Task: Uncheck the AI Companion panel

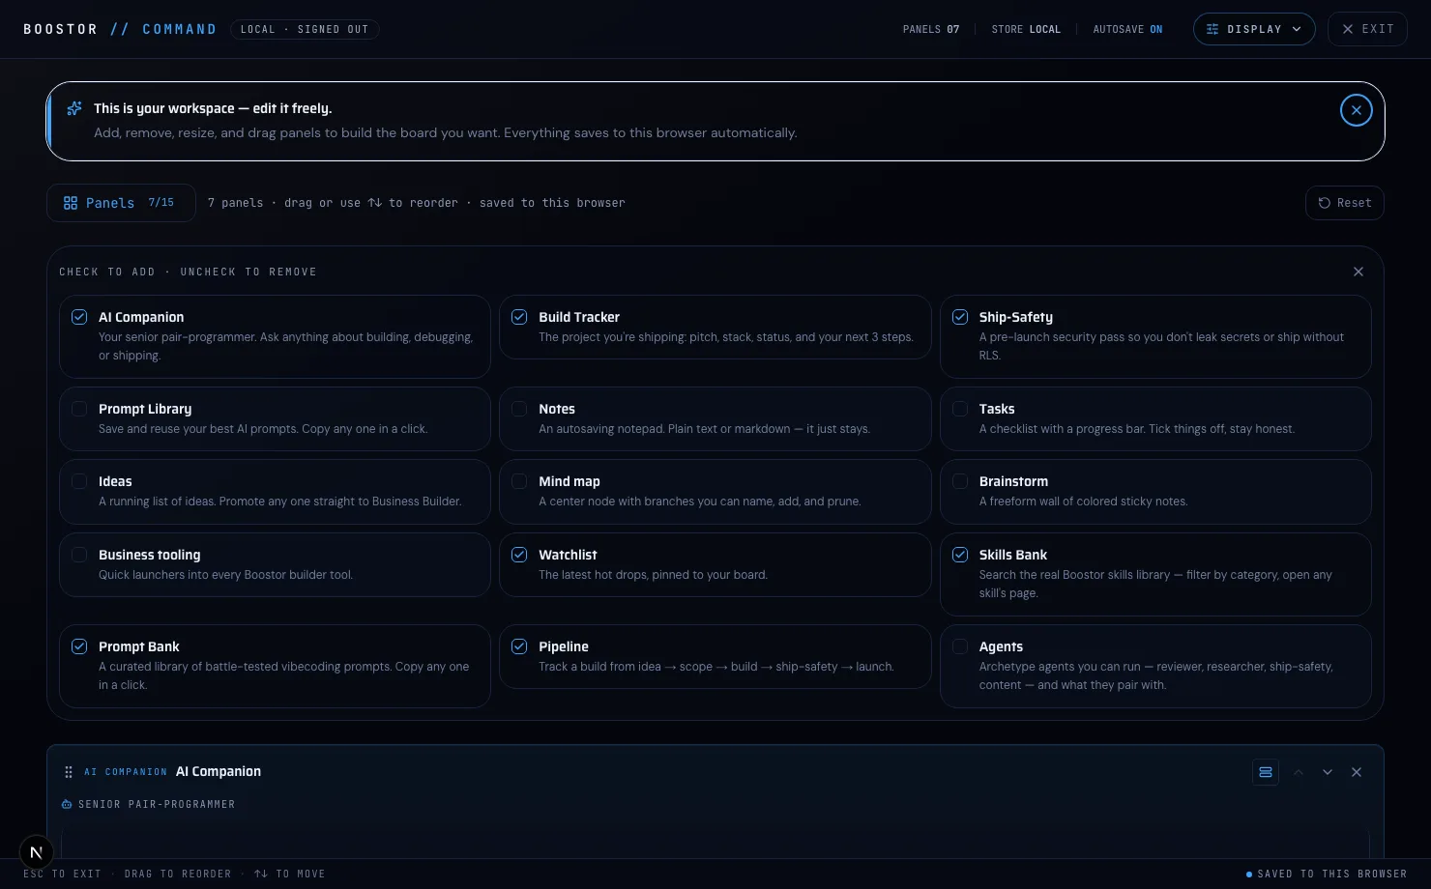Action: pos(79,317)
